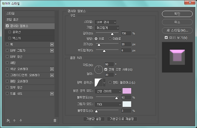197x128 pixels.
Task: Click the 깊이 depth slider handle
Action: [x=112, y=34]
